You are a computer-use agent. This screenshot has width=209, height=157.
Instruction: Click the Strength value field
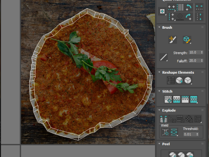pos(195,52)
